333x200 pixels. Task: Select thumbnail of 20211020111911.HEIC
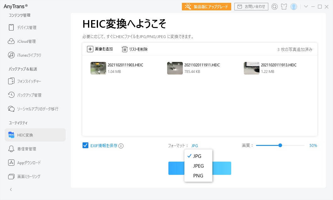175,68
